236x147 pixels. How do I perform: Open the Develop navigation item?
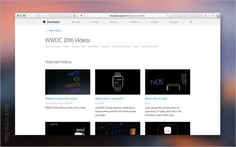[x=114, y=22]
